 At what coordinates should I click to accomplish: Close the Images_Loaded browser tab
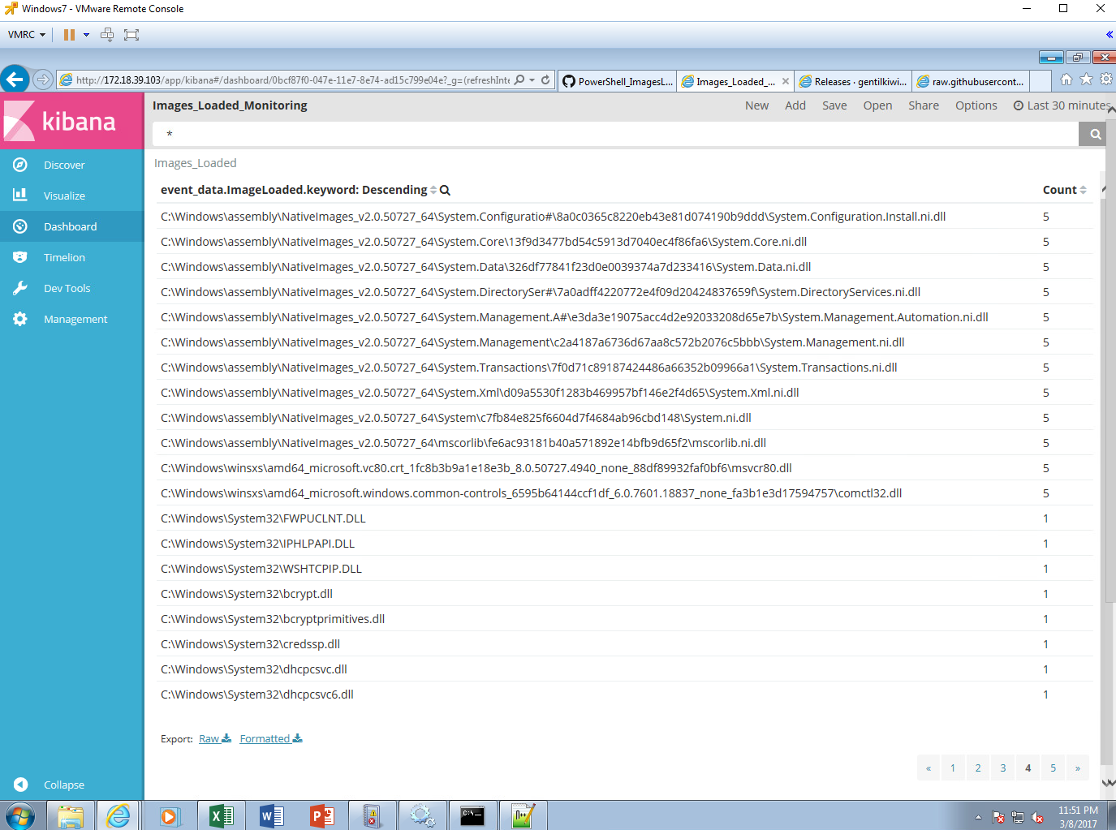tap(785, 81)
